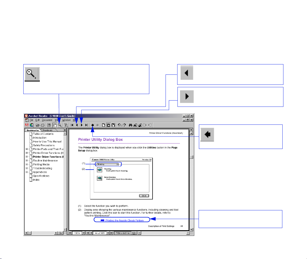The height and width of the screenshot is (259, 307).
Task: Open the Index bookmark
Action: [x=36, y=180]
